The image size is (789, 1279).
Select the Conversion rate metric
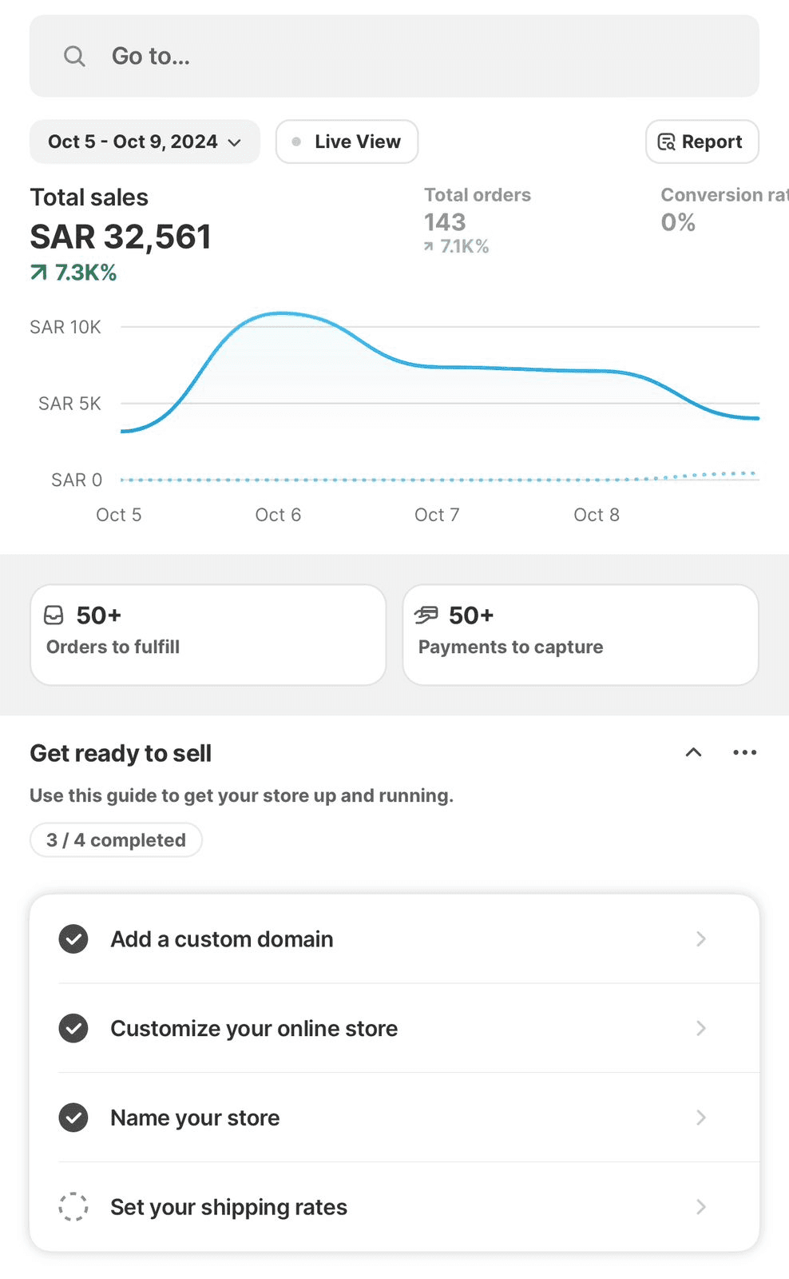[x=719, y=209]
